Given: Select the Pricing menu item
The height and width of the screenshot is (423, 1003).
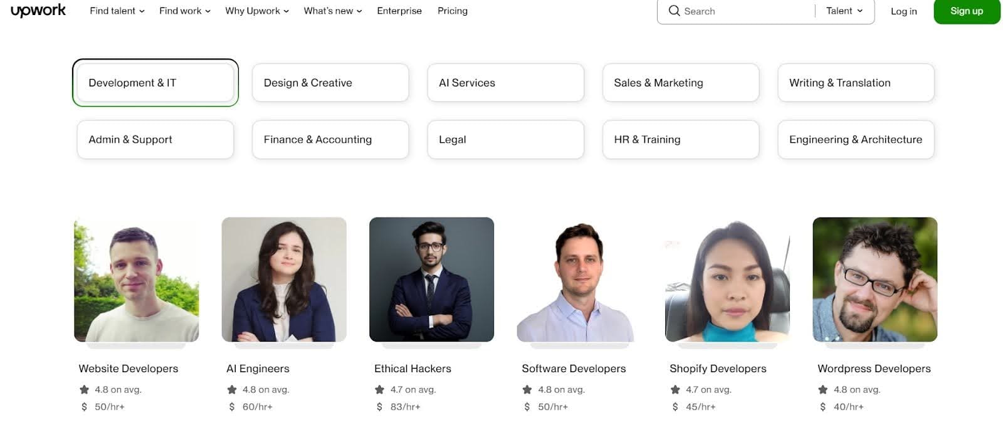Looking at the screenshot, I should 453,11.
